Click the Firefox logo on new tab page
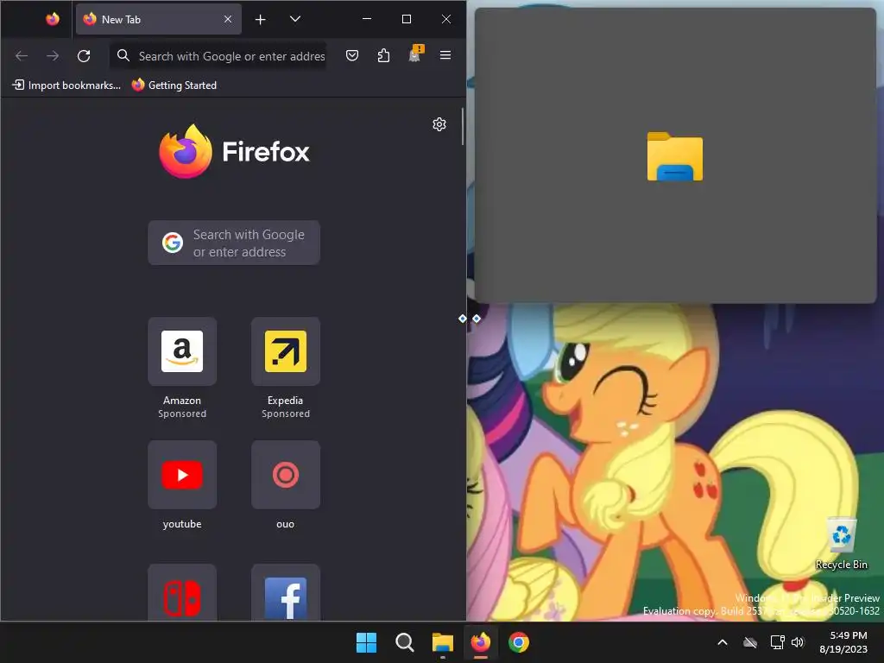 pos(234,151)
